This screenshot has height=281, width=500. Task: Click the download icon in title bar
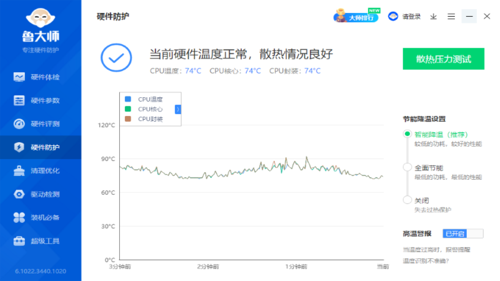(433, 16)
